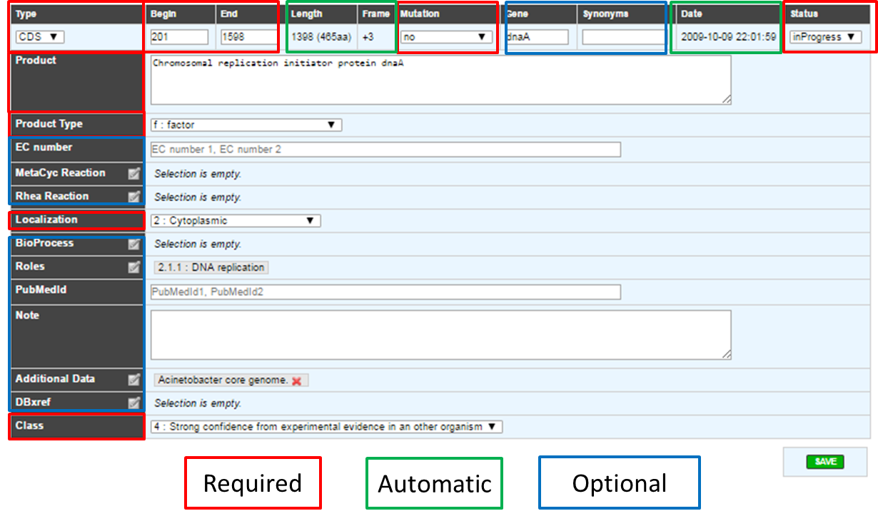Open the Status inProgress dropdown

(x=826, y=37)
